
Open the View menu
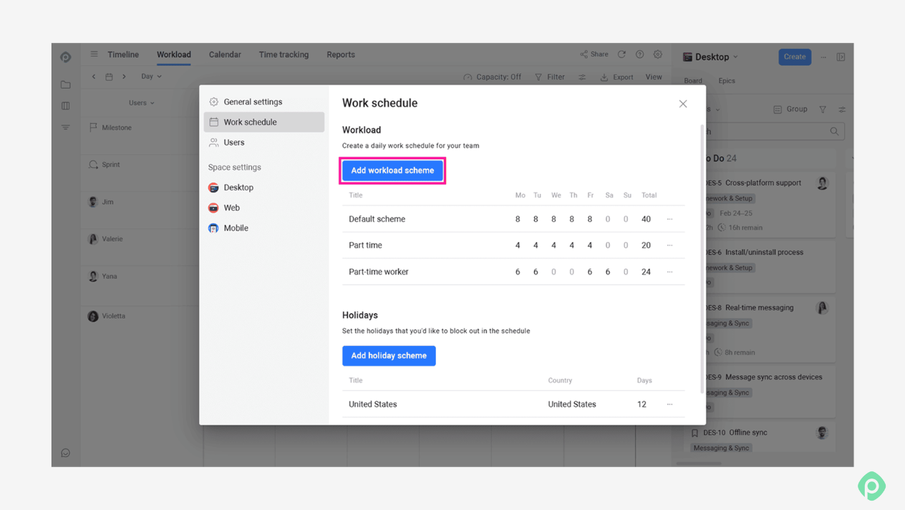point(654,77)
